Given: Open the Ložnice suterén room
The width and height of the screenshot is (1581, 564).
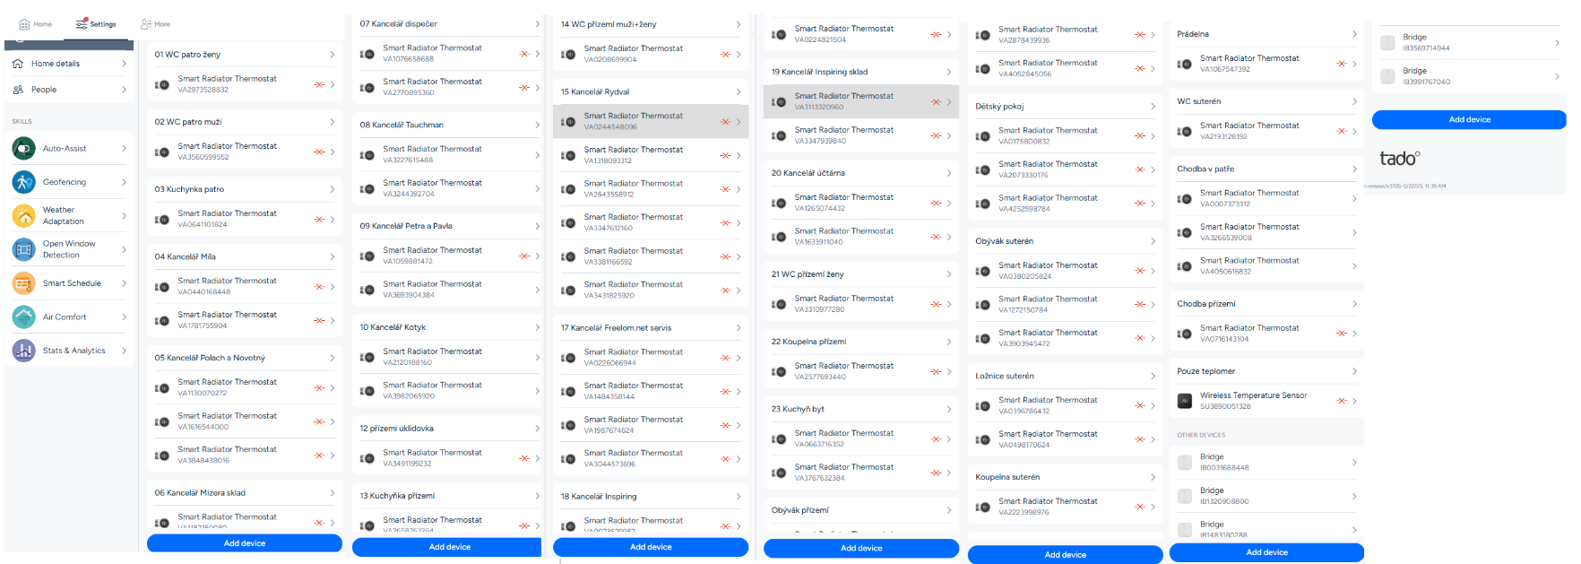Looking at the screenshot, I should click(x=1066, y=377).
